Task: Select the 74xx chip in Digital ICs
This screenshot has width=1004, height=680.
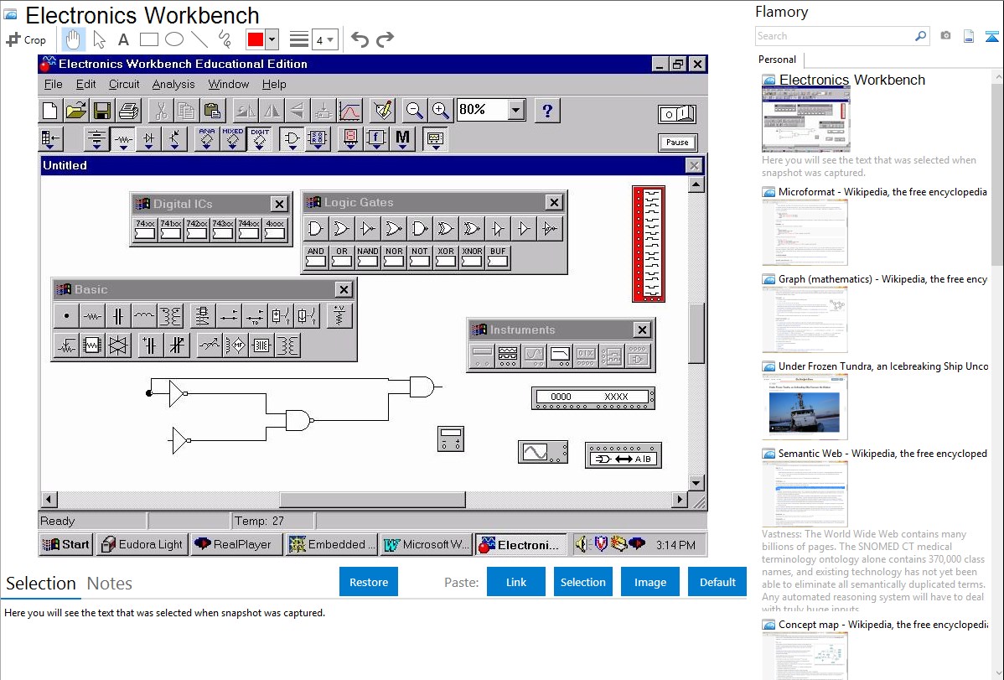Action: [145, 230]
